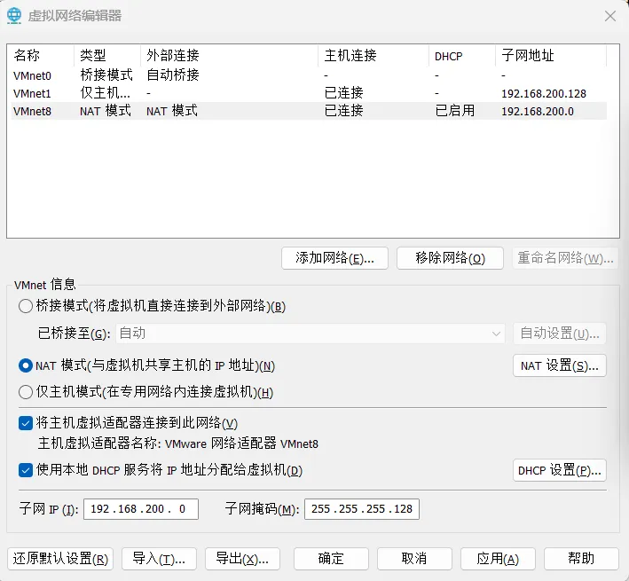
Task: Click the 类型 column header
Action: tap(107, 55)
